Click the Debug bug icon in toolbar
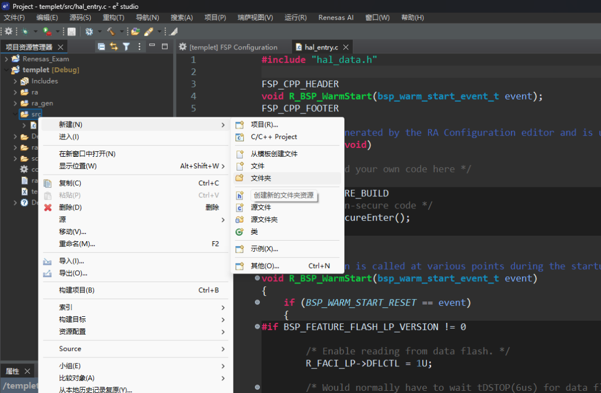This screenshot has width=601, height=393. pos(24,32)
